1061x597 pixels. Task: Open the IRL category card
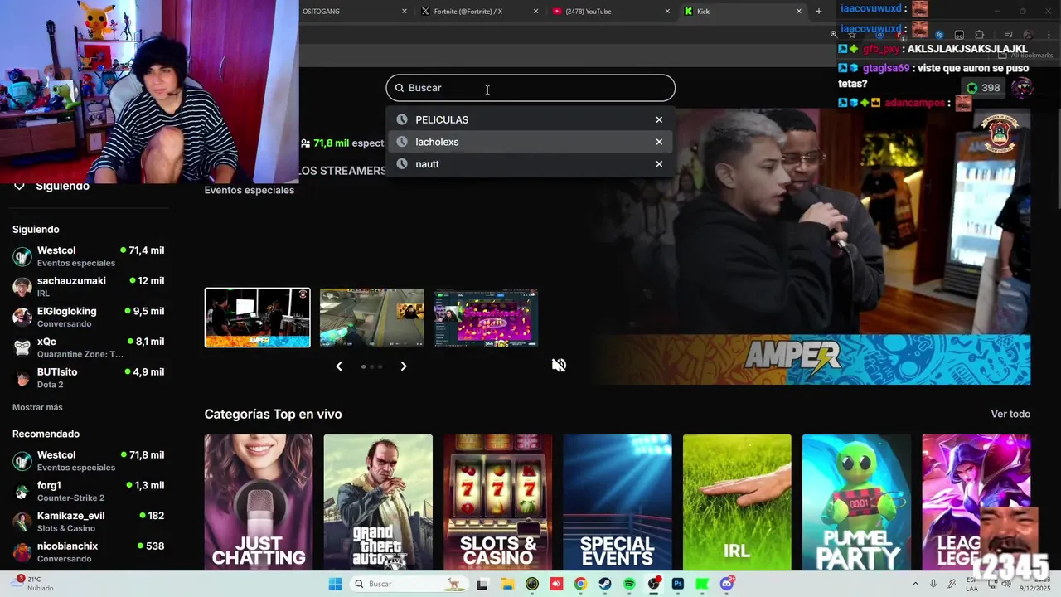pyautogui.click(x=737, y=502)
